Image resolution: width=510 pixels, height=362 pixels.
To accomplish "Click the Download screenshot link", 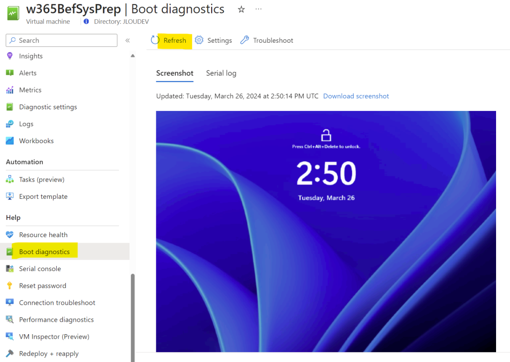I will [x=356, y=96].
